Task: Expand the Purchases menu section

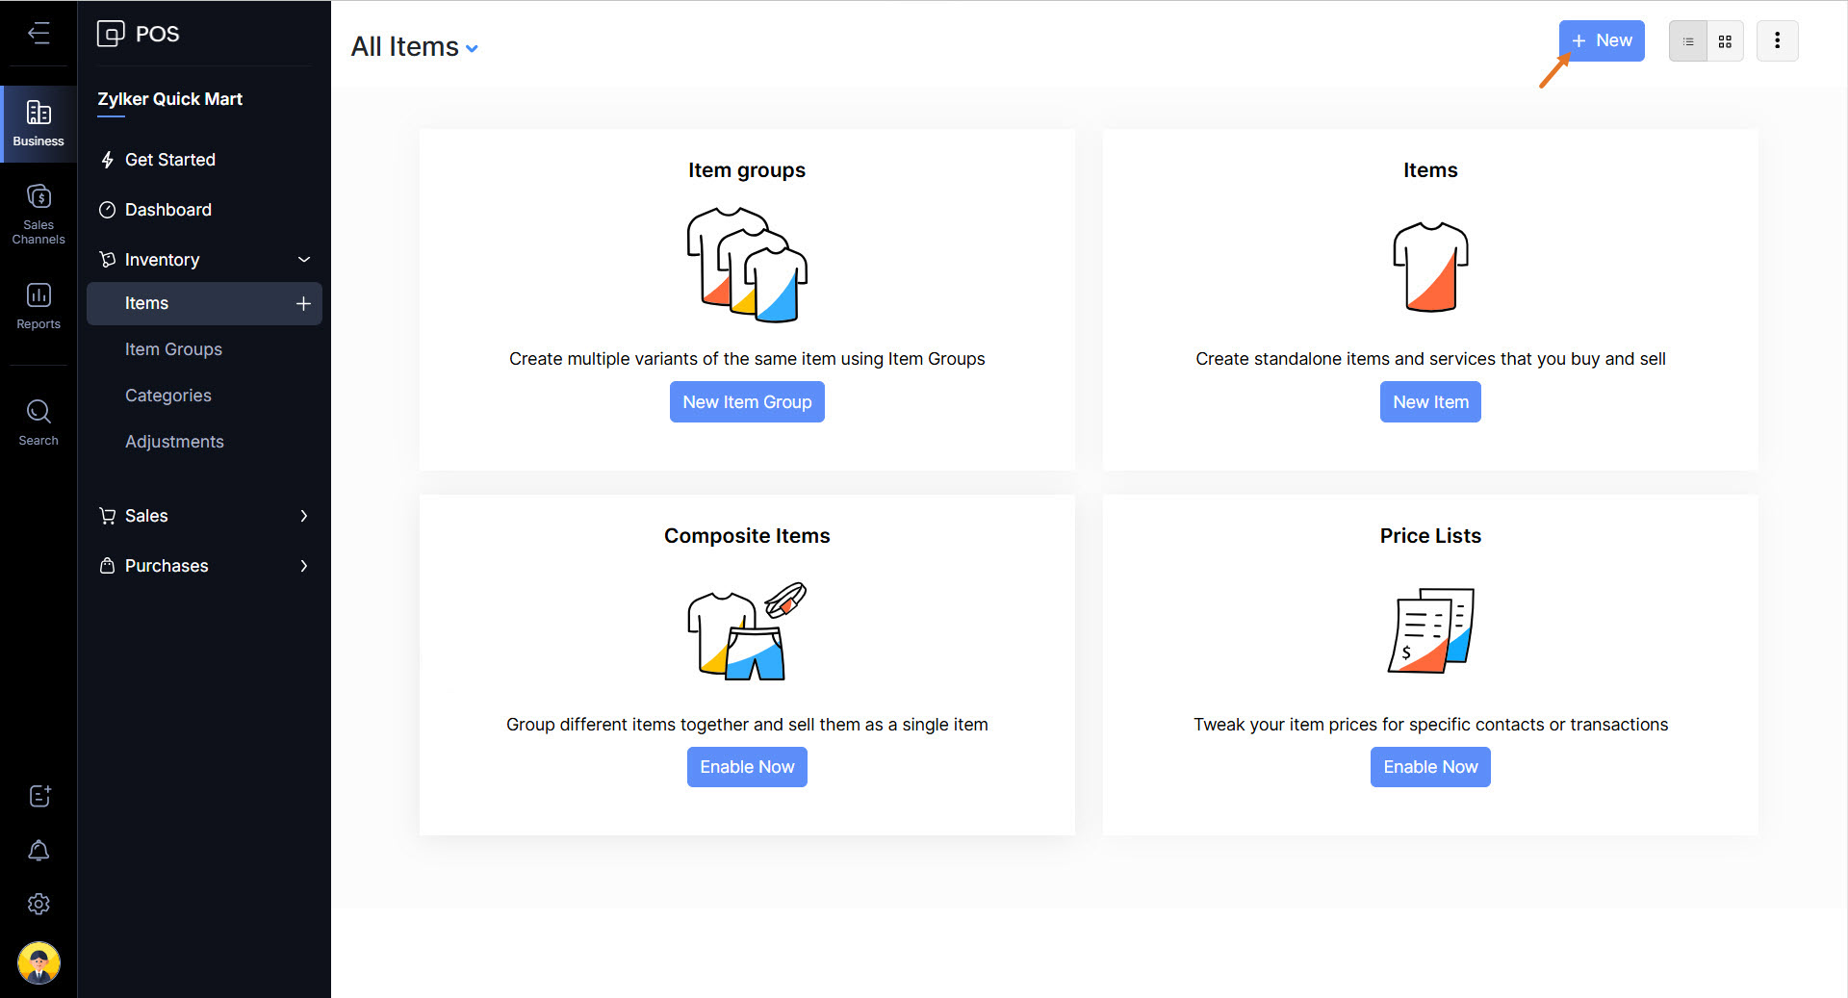Action: (x=304, y=566)
